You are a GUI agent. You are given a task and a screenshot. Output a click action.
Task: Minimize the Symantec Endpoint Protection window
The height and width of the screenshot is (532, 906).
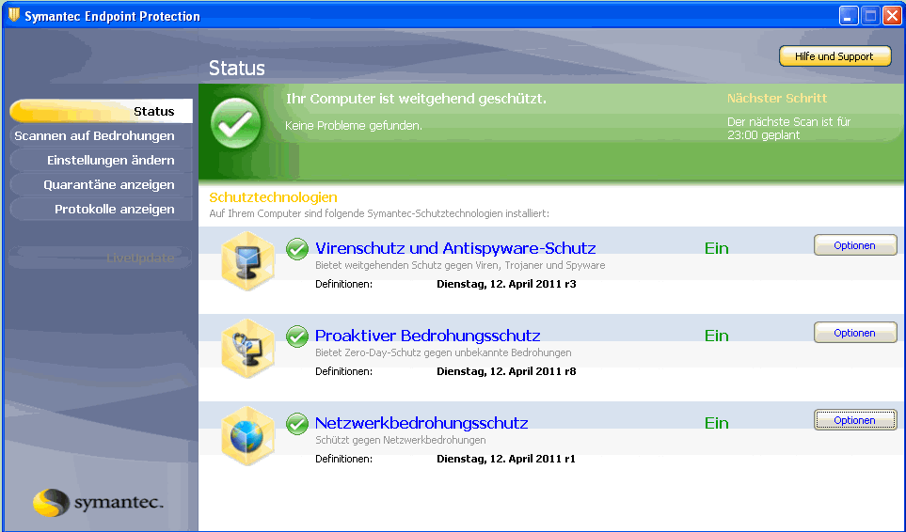pyautogui.click(x=849, y=16)
